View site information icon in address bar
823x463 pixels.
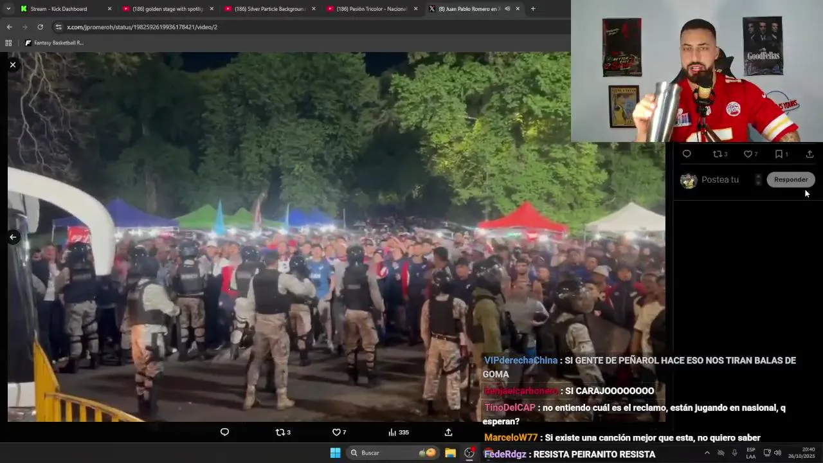pos(59,27)
